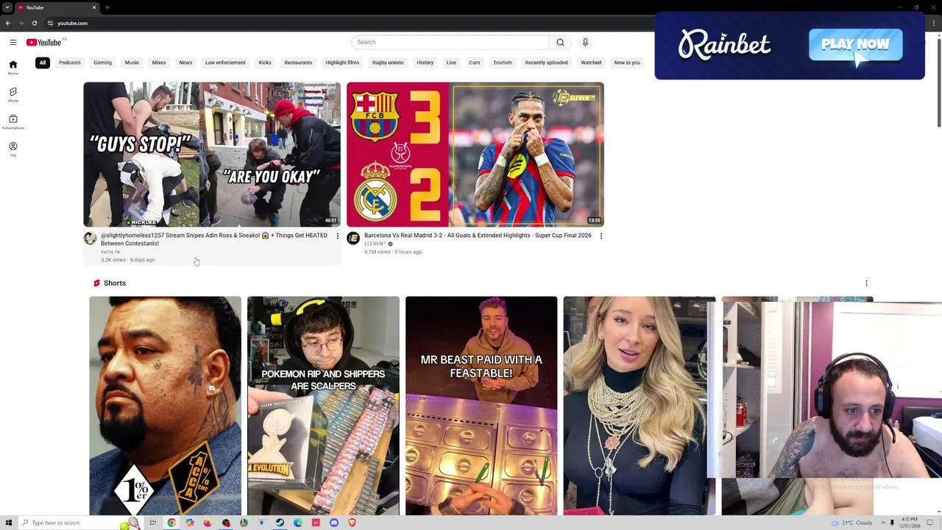The height and width of the screenshot is (530, 942).
Task: Open the 'GUYS STOP!' video thumbnail
Action: pos(212,154)
